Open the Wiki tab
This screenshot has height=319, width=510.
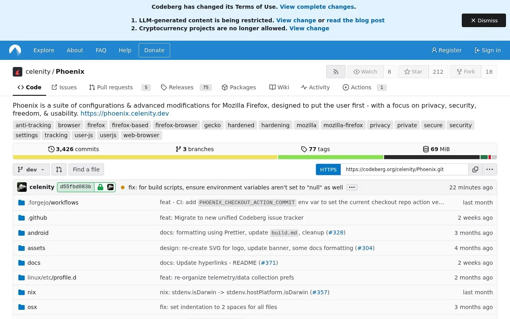(279, 87)
